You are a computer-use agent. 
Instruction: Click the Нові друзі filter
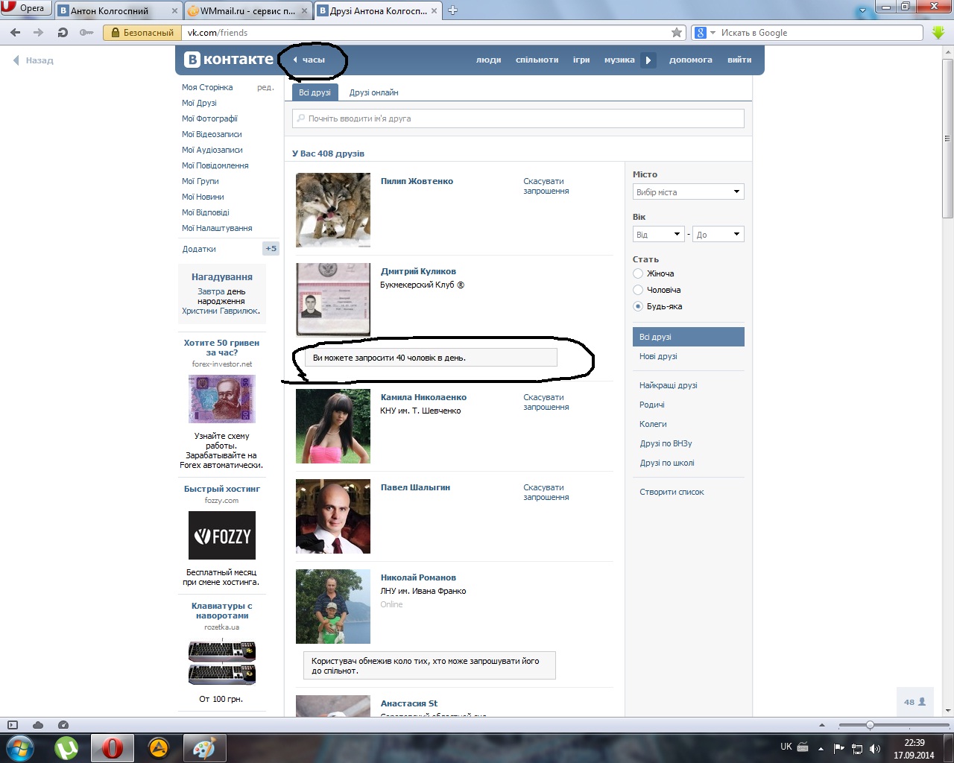click(x=658, y=356)
